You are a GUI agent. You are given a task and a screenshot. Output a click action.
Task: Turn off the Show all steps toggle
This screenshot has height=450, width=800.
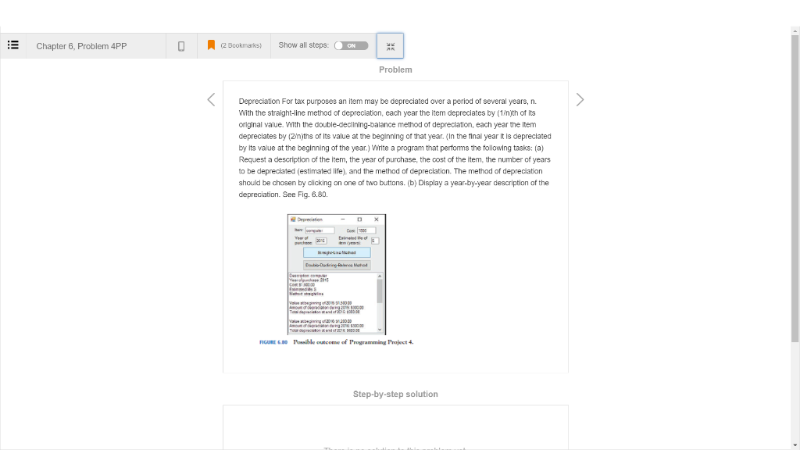[352, 45]
